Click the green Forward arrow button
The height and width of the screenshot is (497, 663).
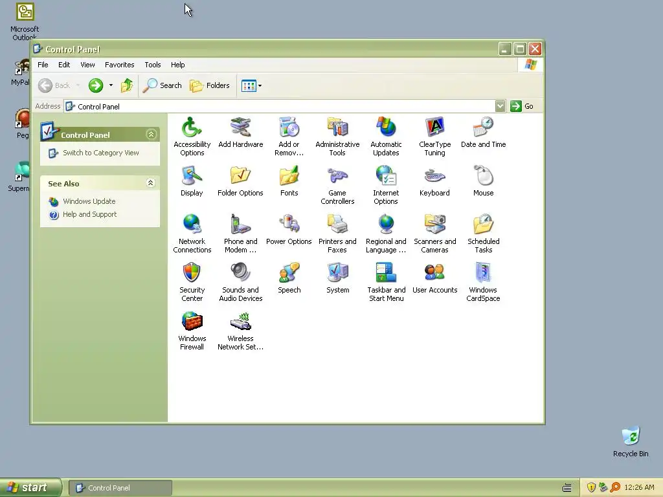96,85
